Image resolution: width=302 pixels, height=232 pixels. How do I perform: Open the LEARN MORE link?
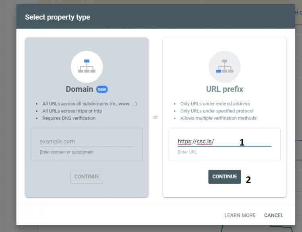(x=240, y=215)
